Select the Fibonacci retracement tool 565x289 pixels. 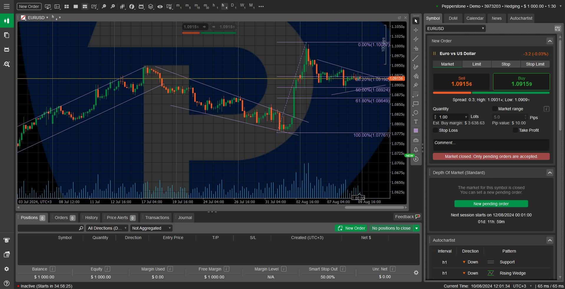point(416,94)
